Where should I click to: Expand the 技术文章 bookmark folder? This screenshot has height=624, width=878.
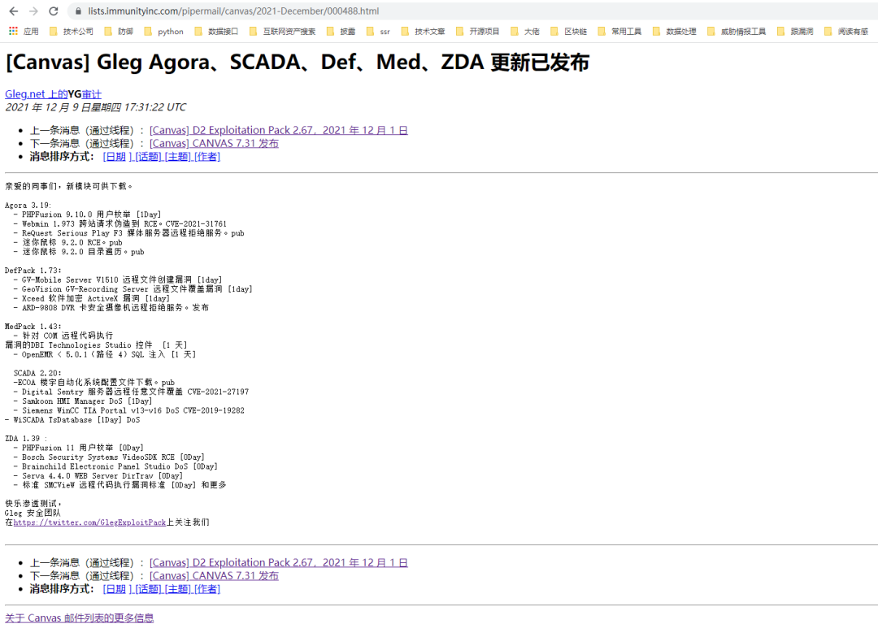(x=423, y=32)
